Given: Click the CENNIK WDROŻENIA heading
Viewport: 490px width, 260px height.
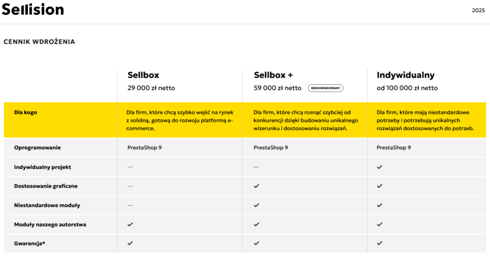Looking at the screenshot, I should click(39, 42).
